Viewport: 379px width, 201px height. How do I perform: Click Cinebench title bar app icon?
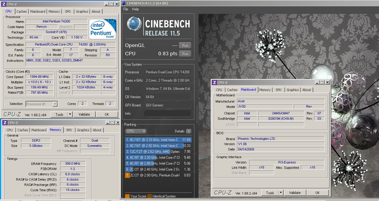[x=124, y=3]
